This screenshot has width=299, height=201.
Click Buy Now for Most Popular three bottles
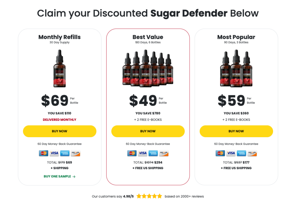click(236, 131)
